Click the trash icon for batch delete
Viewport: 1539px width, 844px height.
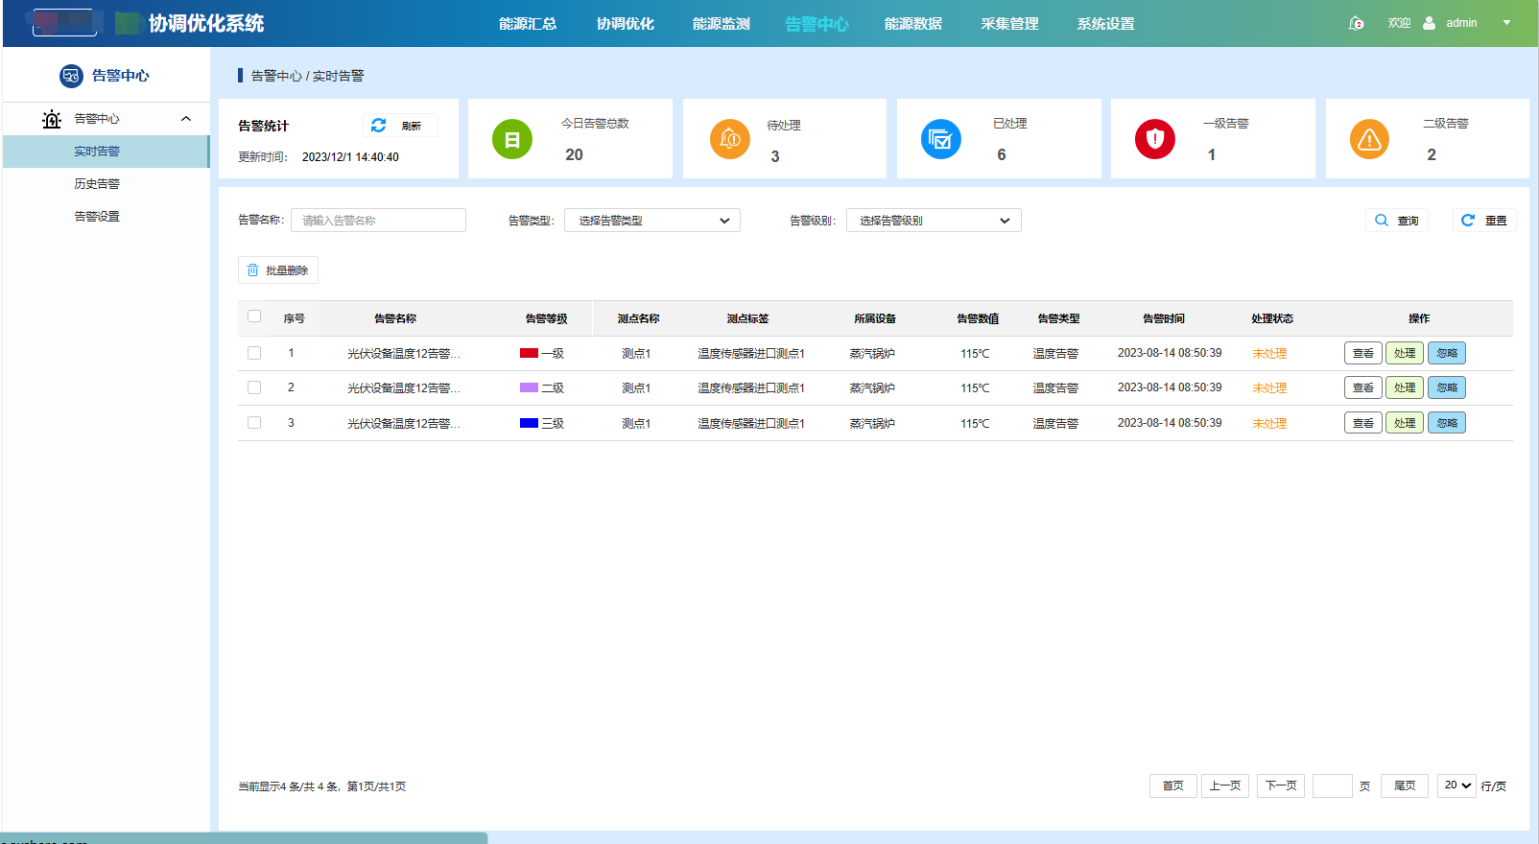pyautogui.click(x=253, y=270)
